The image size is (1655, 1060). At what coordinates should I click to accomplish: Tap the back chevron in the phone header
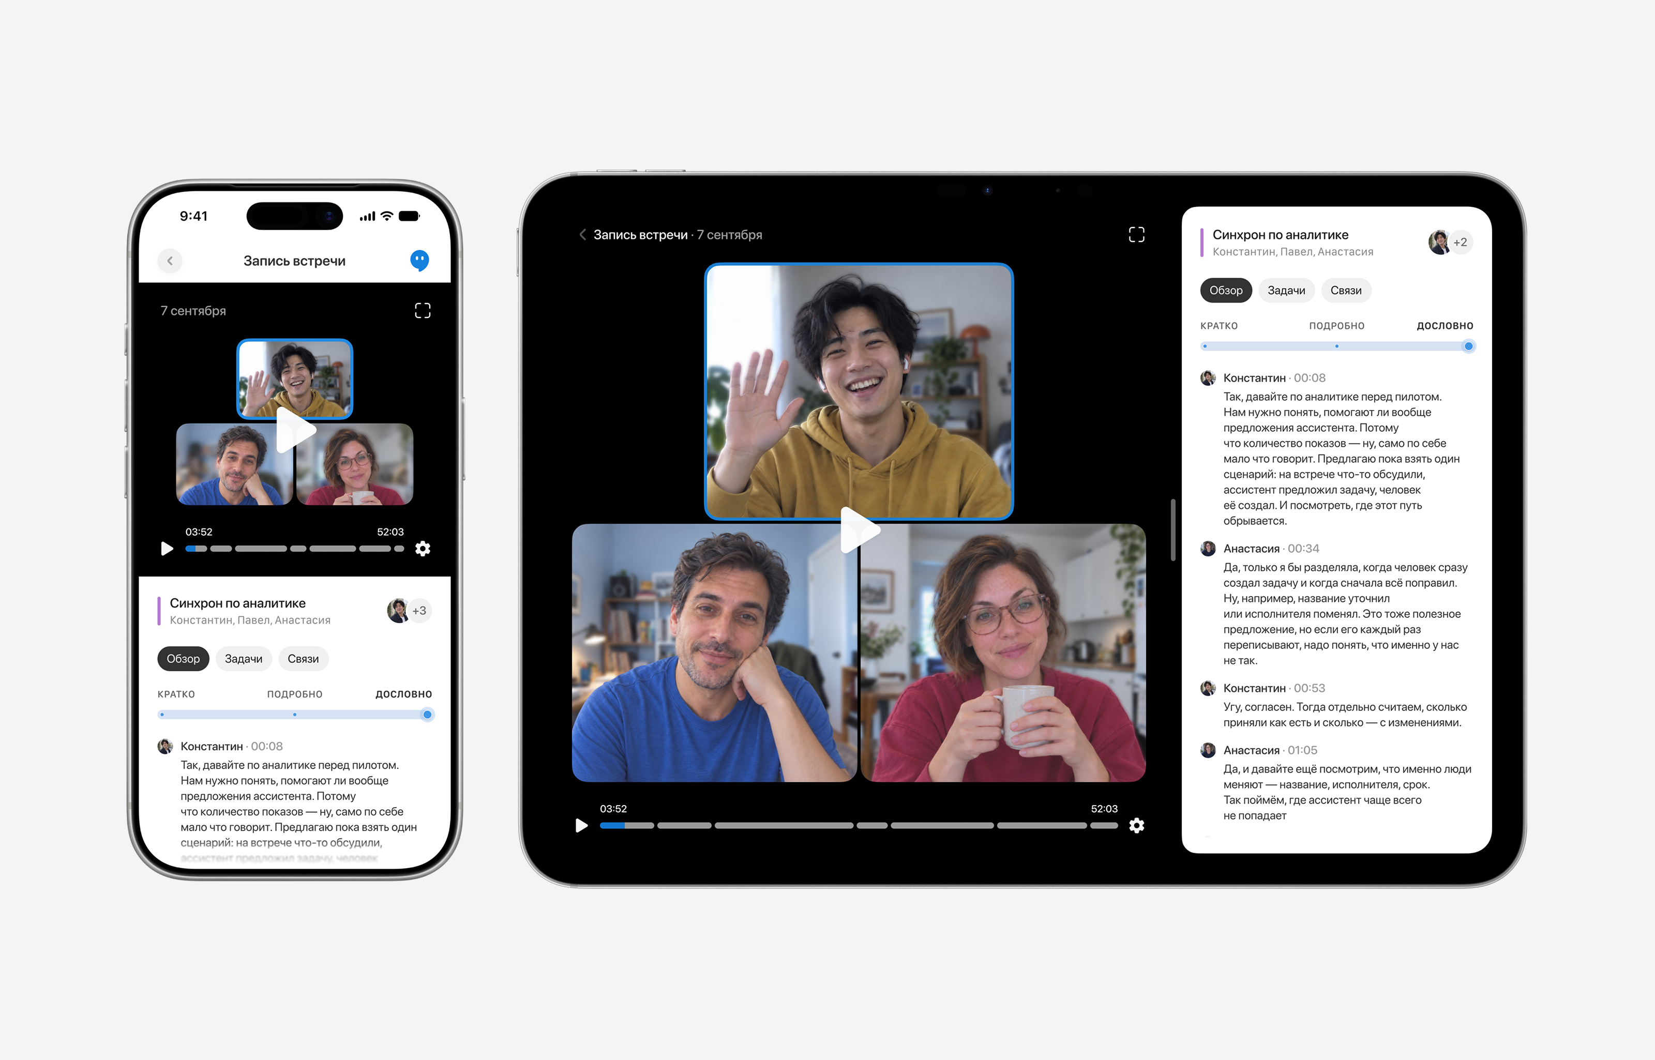pyautogui.click(x=170, y=261)
